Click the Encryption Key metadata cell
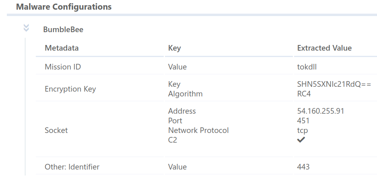The width and height of the screenshot is (377, 192). click(70, 89)
